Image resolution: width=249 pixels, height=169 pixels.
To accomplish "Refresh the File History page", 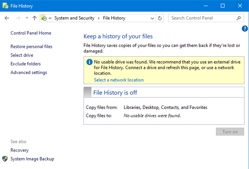I will click(160, 18).
